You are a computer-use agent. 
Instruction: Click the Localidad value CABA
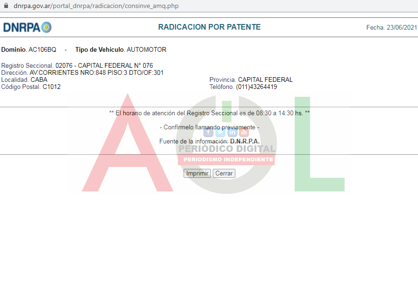pyautogui.click(x=39, y=79)
